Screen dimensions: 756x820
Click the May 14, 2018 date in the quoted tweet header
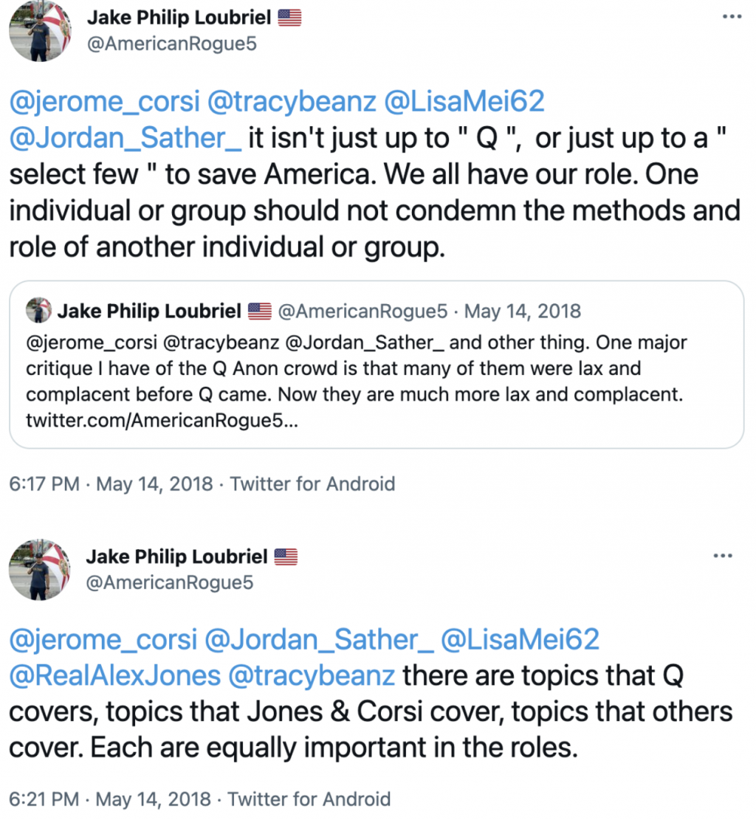click(x=522, y=311)
